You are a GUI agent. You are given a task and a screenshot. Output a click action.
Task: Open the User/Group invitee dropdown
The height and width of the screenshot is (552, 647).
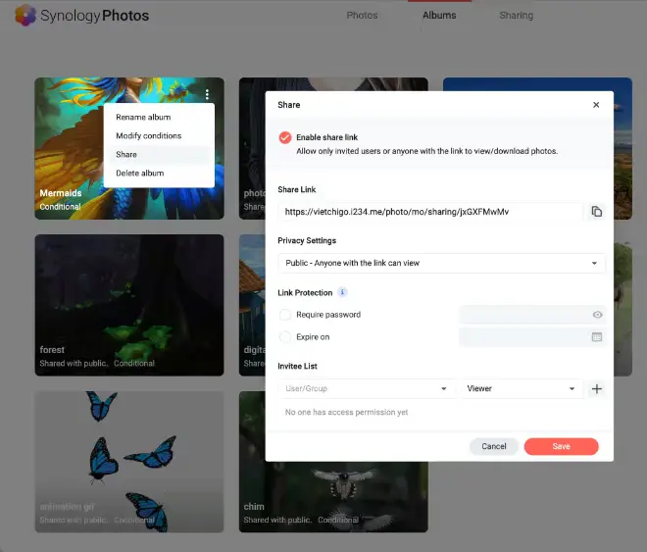tap(365, 389)
